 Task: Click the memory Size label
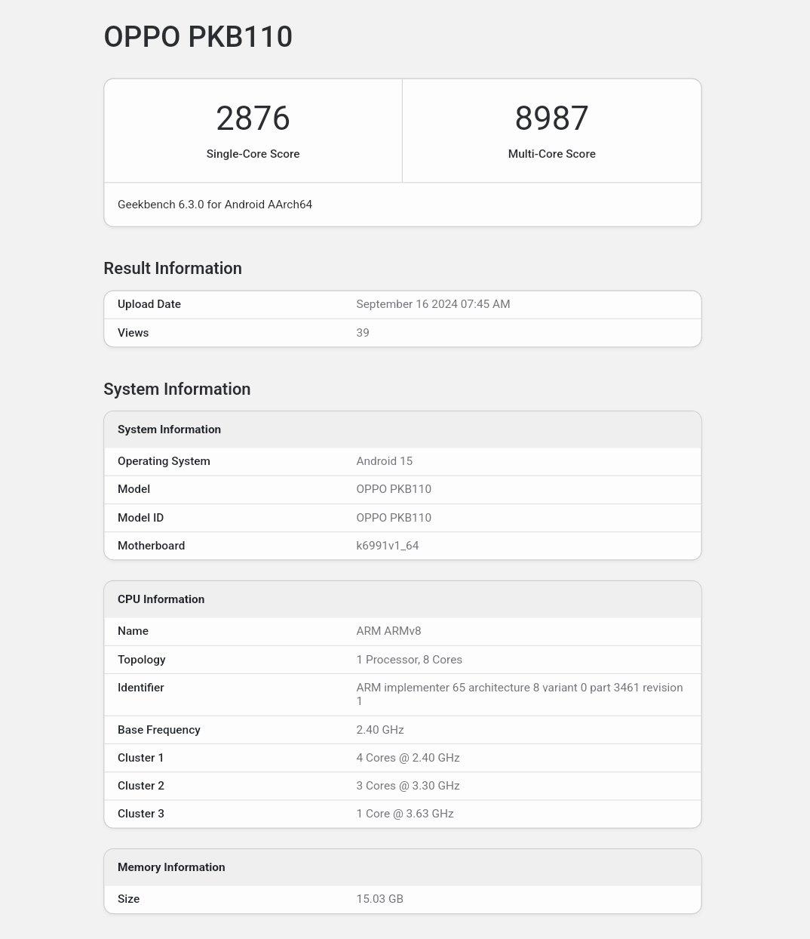coord(128,899)
